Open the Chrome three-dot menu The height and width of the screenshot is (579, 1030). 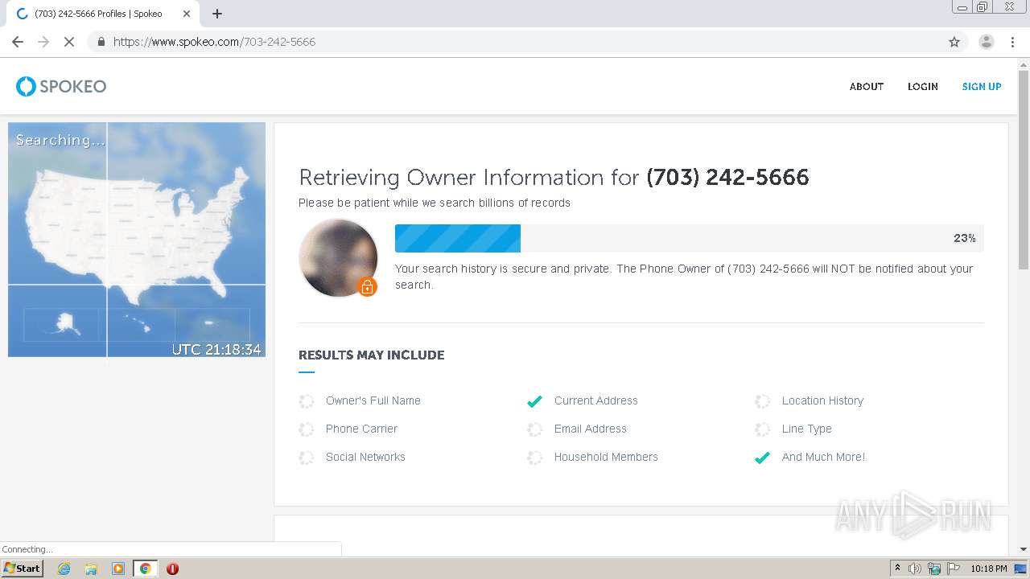coord(1012,42)
